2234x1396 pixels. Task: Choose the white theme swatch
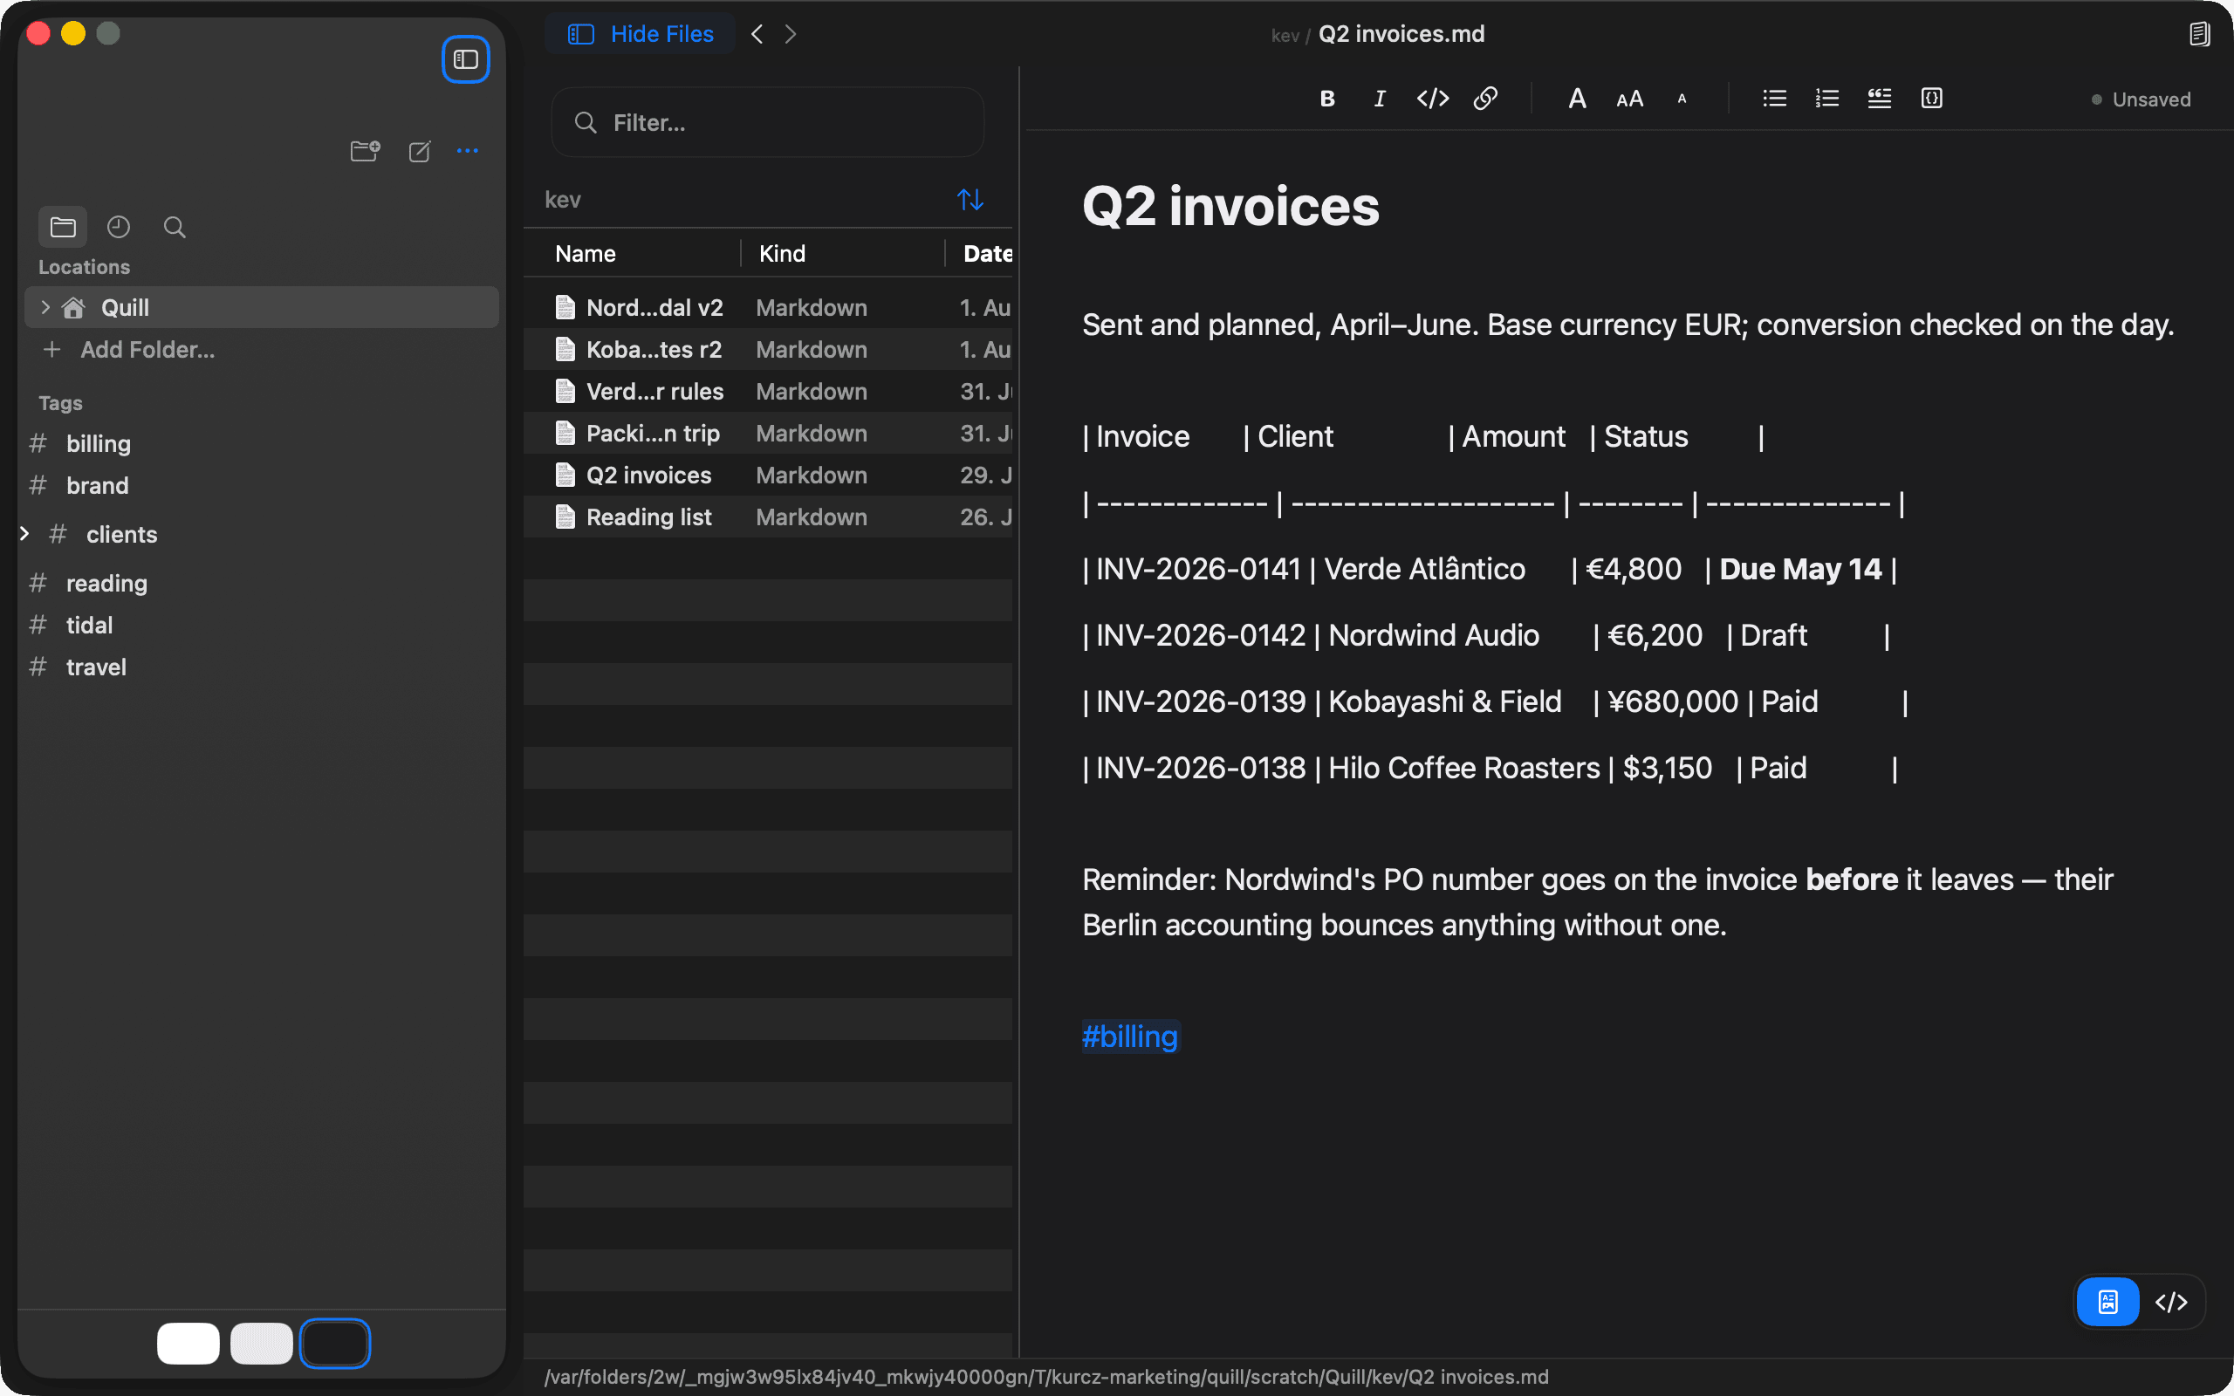click(188, 1344)
